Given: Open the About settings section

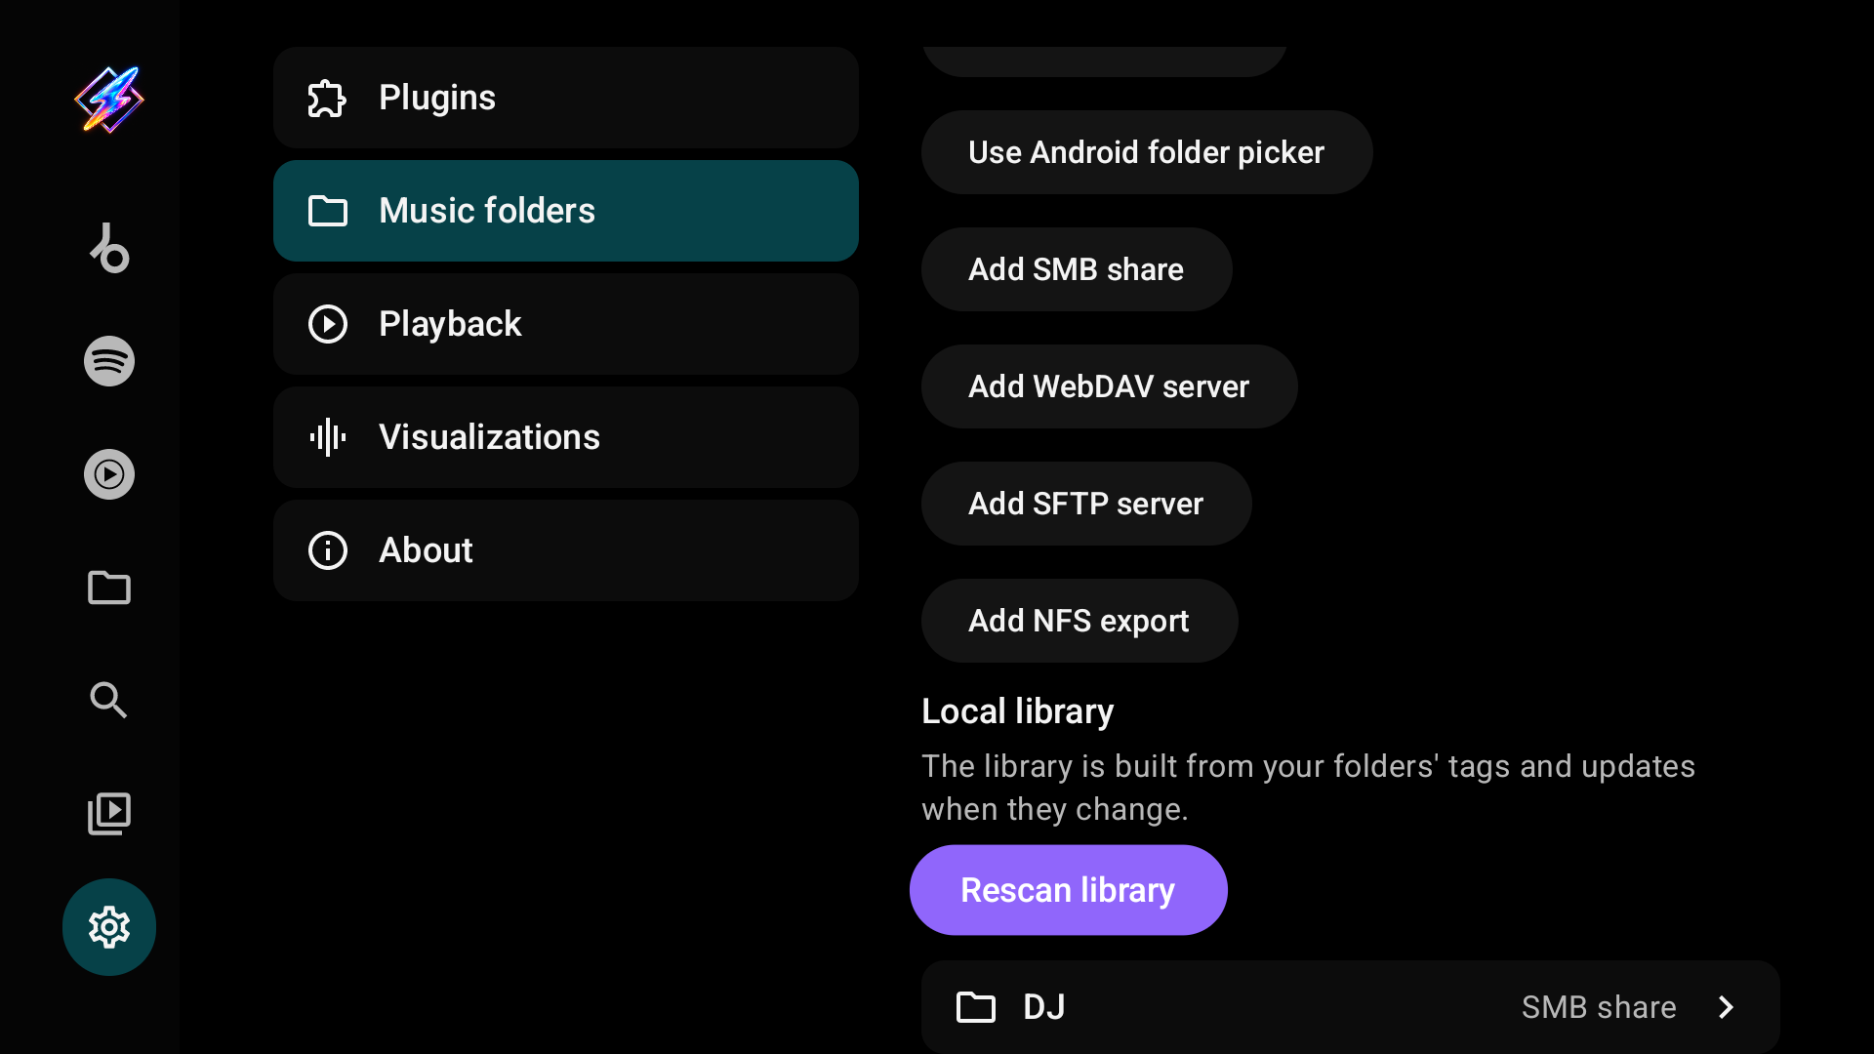Looking at the screenshot, I should coord(566,550).
